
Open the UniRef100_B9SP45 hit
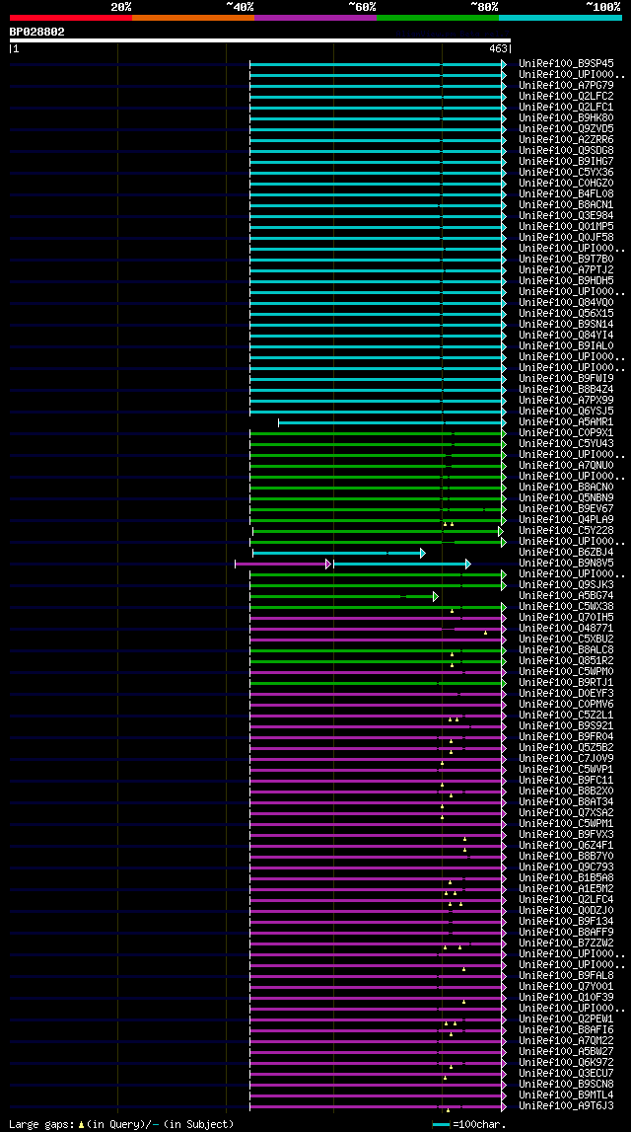coord(566,63)
